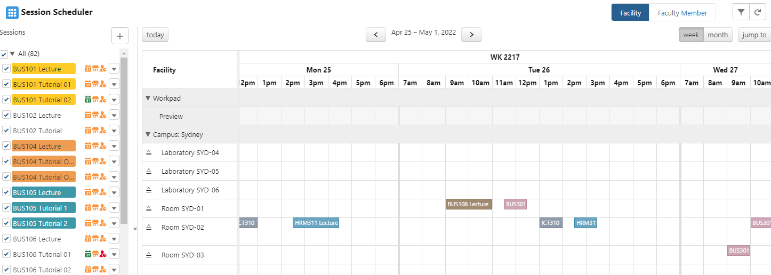Viewport: 771px width, 275px height.
Task: Switch to the month view
Action: [717, 35]
